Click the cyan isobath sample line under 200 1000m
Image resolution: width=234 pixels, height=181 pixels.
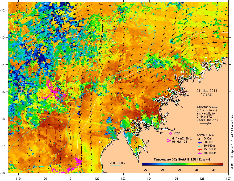(x=115, y=166)
